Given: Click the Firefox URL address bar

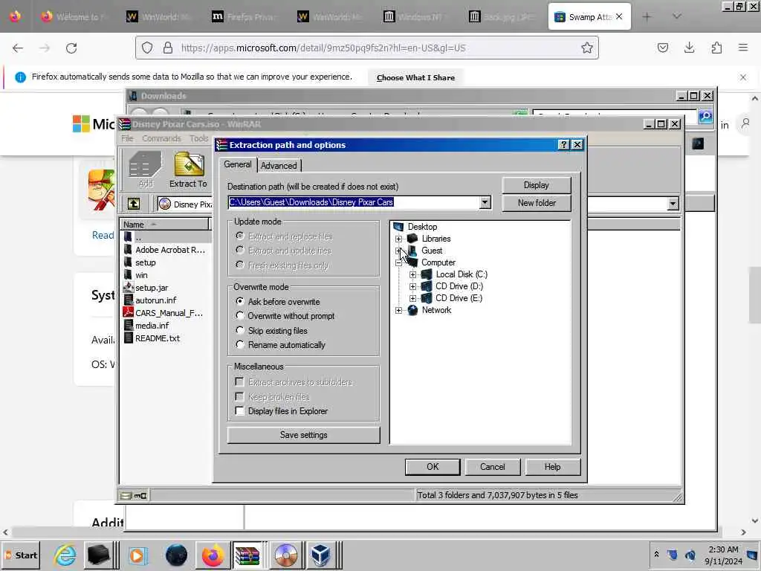Looking at the screenshot, I should point(366,48).
